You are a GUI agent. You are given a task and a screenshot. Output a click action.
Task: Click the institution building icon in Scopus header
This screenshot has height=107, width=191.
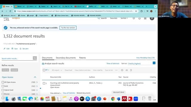click(x=145, y=18)
